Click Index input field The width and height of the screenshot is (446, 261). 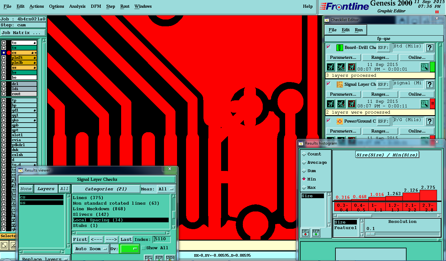(x=162, y=239)
